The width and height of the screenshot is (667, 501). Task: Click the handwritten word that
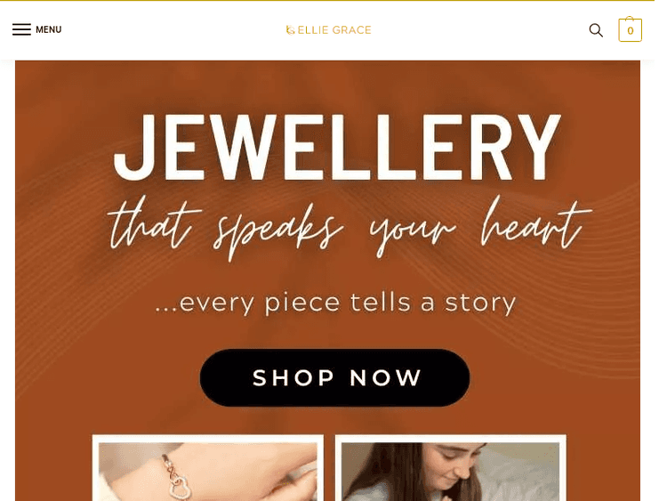click(x=154, y=223)
